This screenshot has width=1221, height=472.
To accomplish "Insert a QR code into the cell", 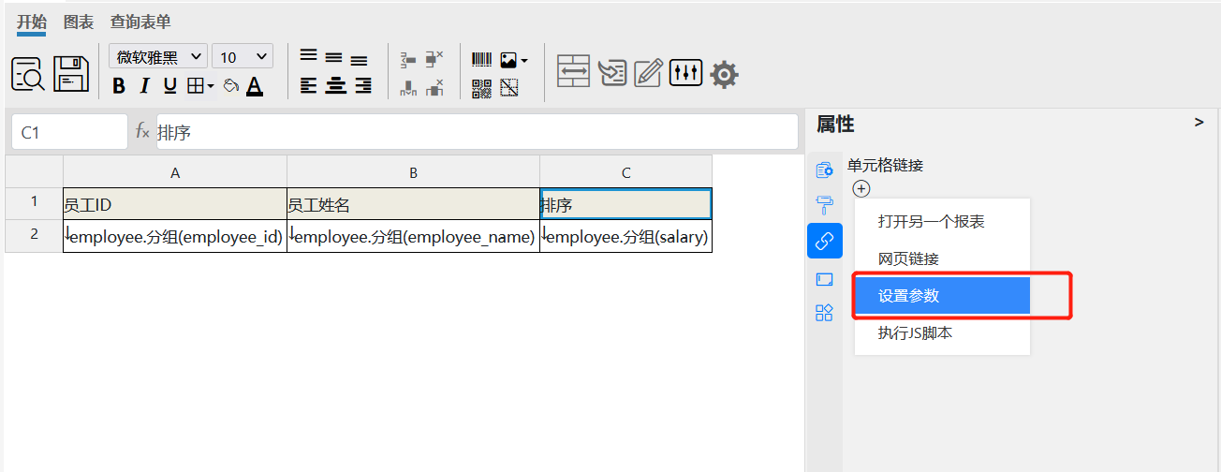I will pos(481,89).
